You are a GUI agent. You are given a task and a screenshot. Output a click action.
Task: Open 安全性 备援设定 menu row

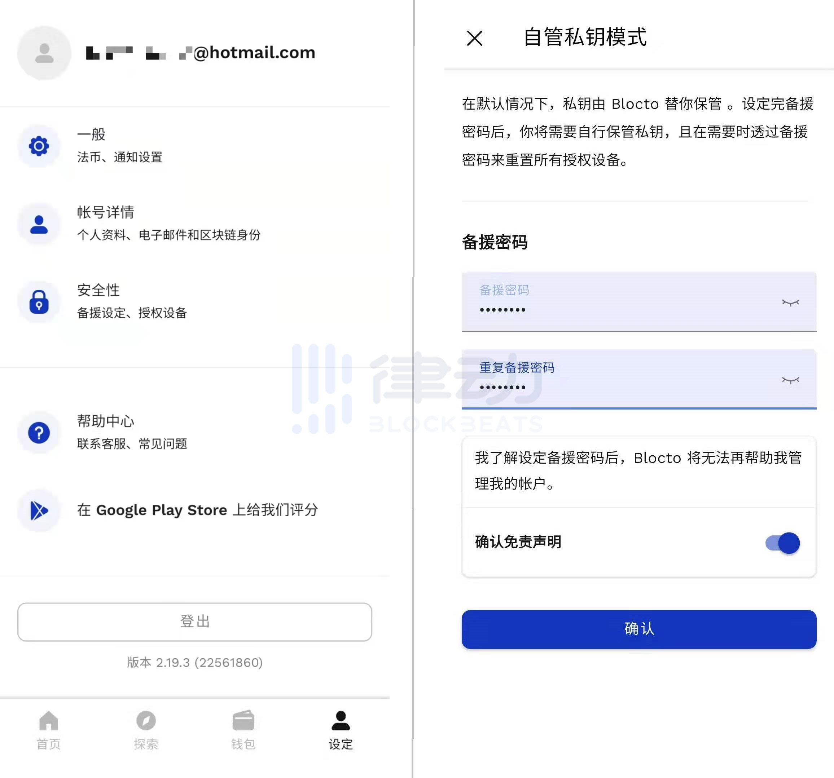pos(195,301)
